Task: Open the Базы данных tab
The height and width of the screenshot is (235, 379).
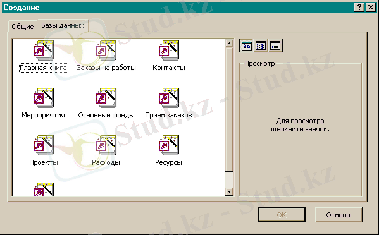Action: [63, 25]
